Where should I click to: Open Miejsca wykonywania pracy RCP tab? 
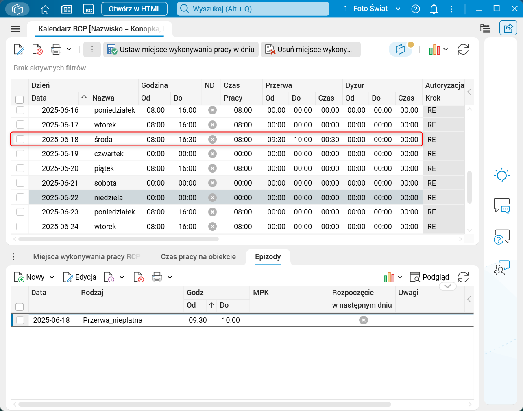[x=87, y=257]
